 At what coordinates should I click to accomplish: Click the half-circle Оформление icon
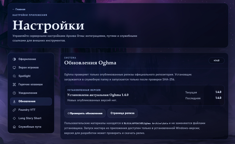pos(14,59)
